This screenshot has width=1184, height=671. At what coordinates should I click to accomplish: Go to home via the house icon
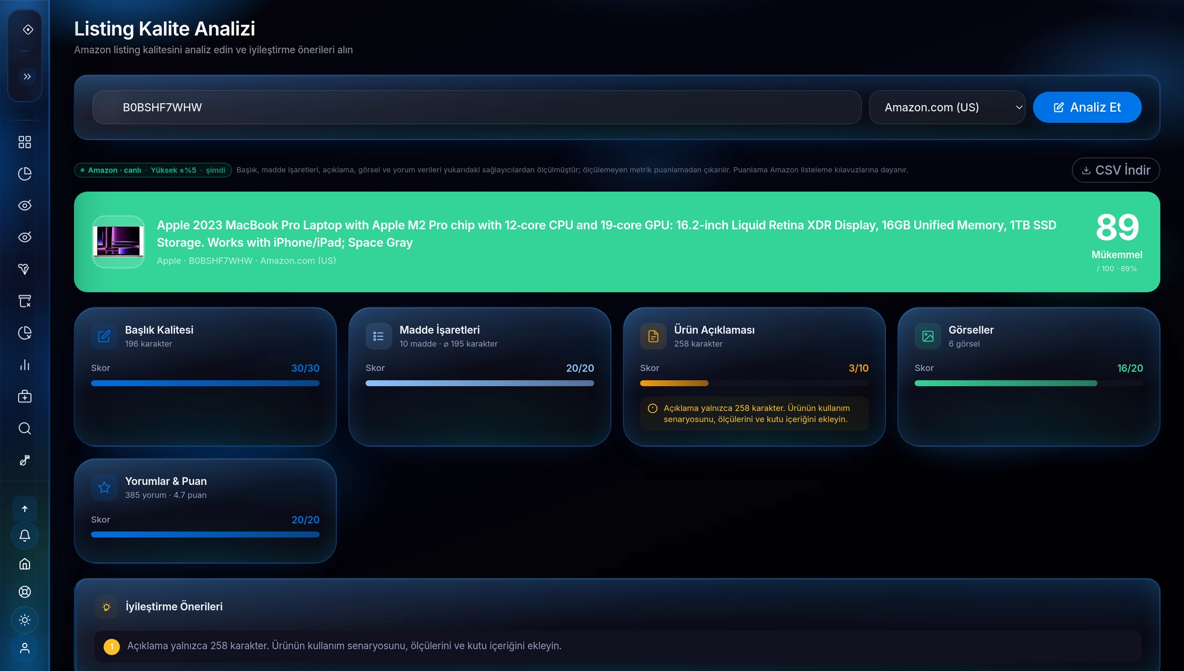click(25, 564)
